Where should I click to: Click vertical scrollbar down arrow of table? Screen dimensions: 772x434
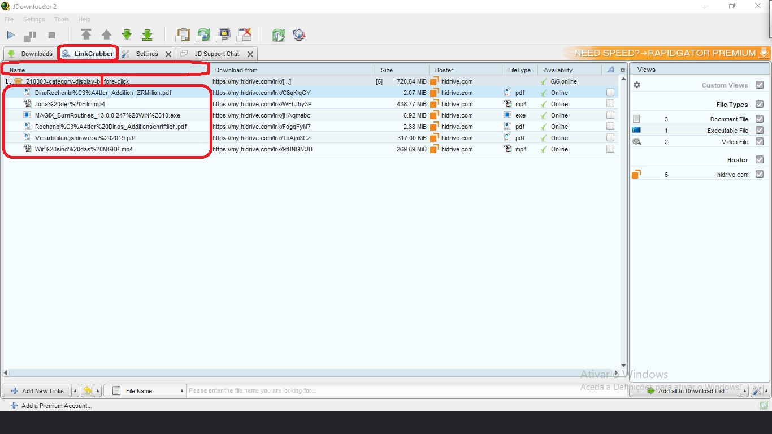[623, 365]
